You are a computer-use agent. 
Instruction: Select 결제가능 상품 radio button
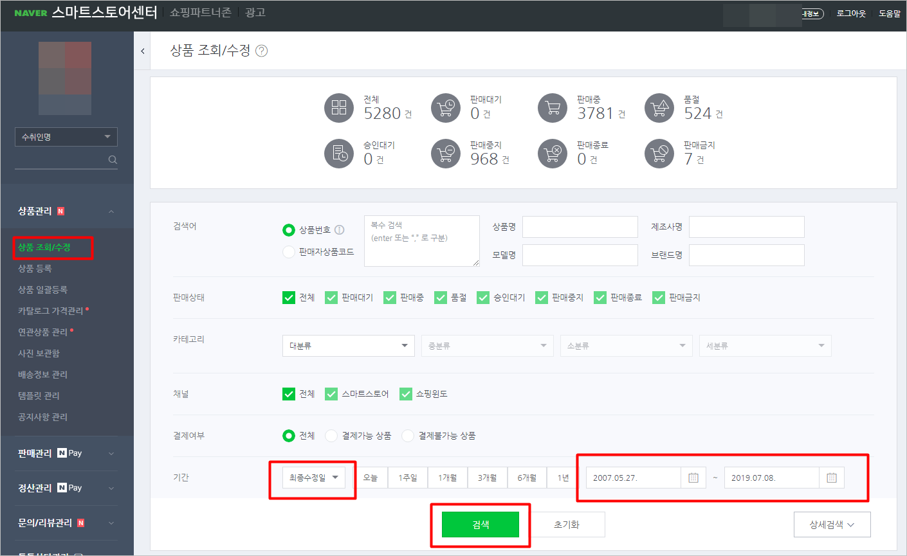tap(331, 436)
